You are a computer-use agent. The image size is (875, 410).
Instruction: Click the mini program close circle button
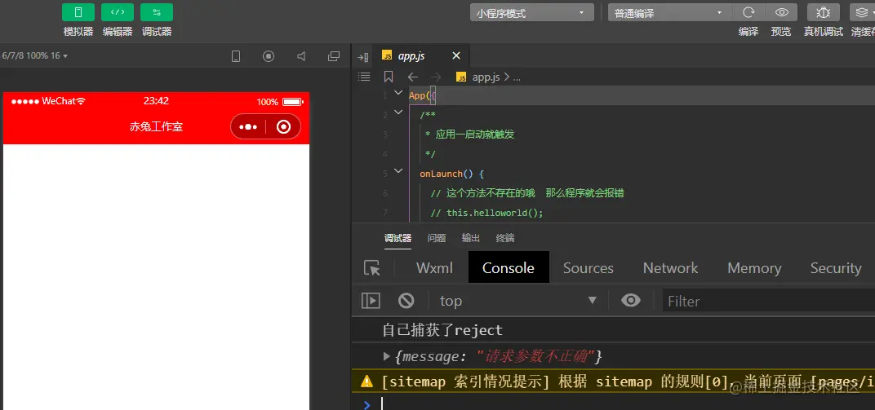tap(283, 127)
